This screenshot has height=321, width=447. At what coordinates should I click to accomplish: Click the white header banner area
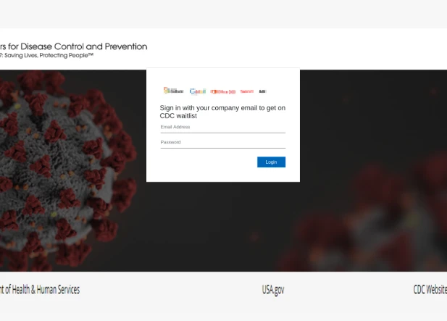285,49
